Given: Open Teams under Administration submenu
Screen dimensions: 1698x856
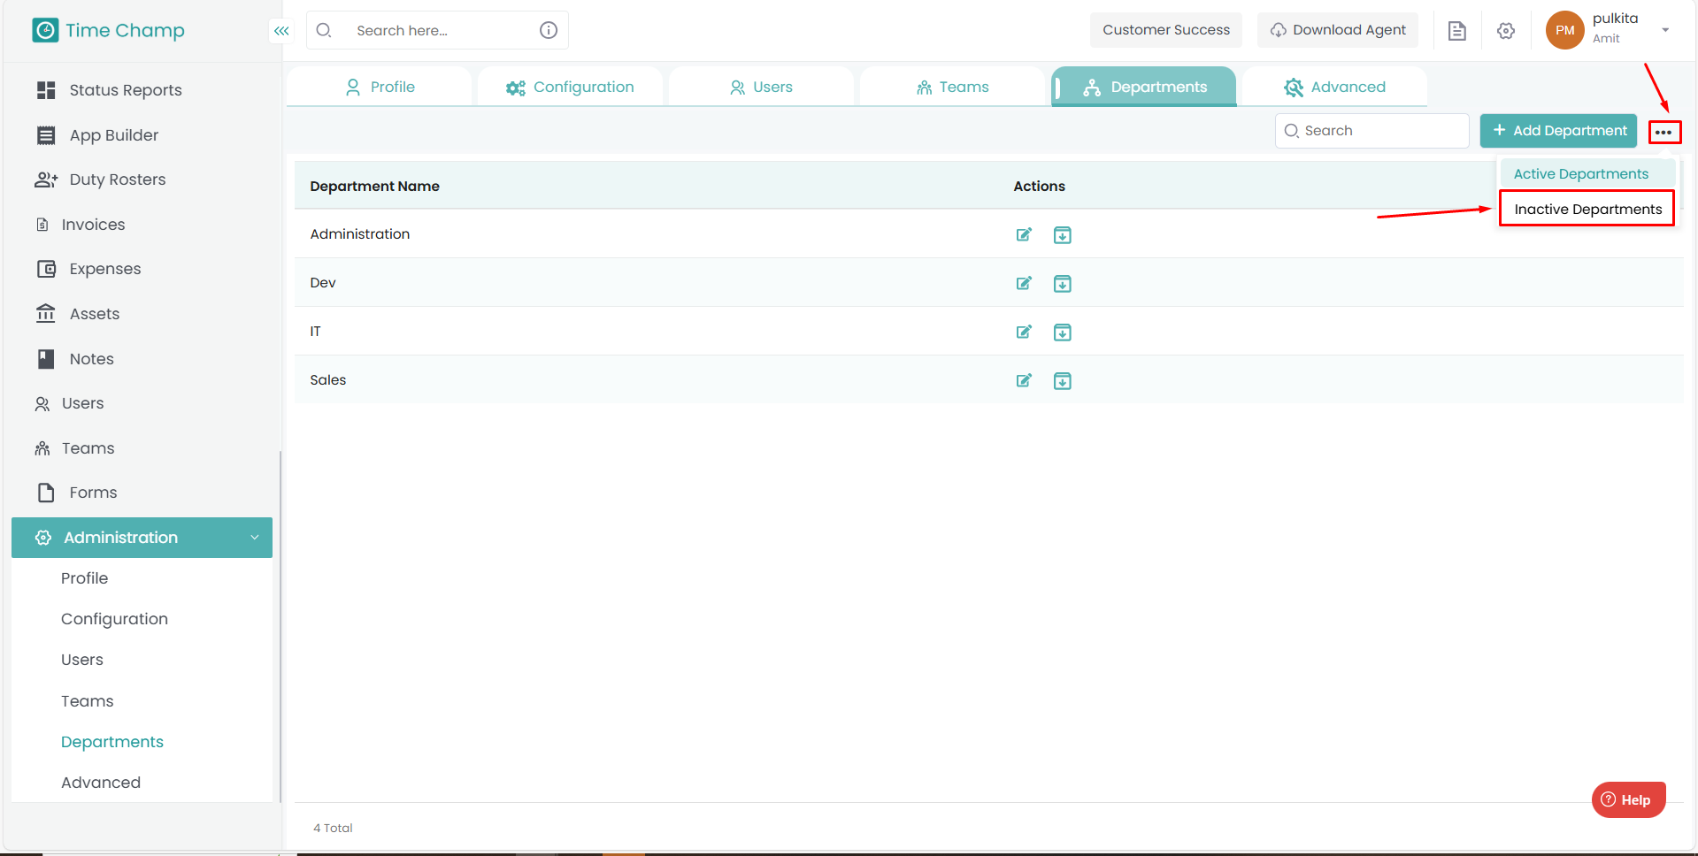Looking at the screenshot, I should (88, 701).
